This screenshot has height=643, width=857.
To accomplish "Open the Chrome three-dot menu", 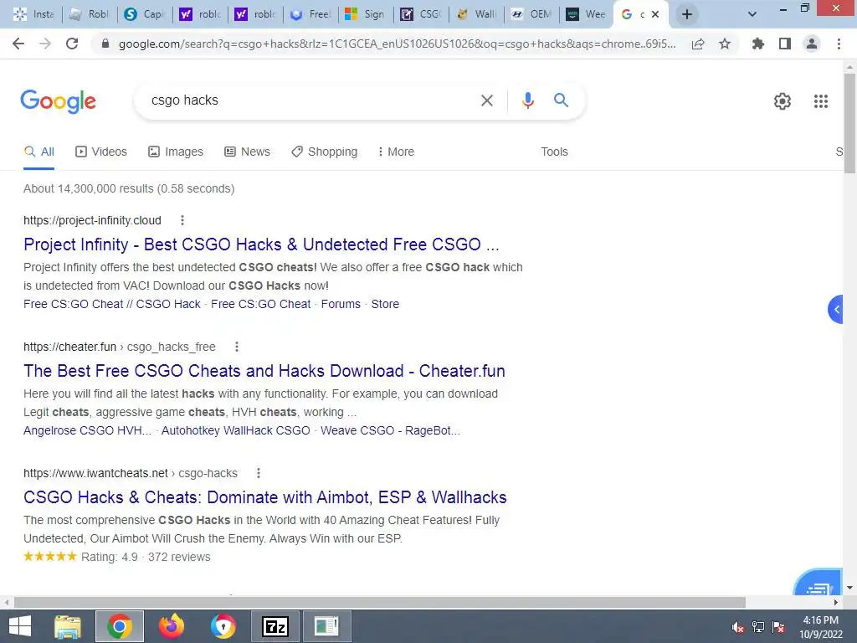I will pyautogui.click(x=839, y=44).
